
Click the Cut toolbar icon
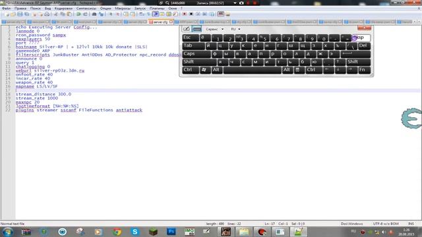(55, 14)
